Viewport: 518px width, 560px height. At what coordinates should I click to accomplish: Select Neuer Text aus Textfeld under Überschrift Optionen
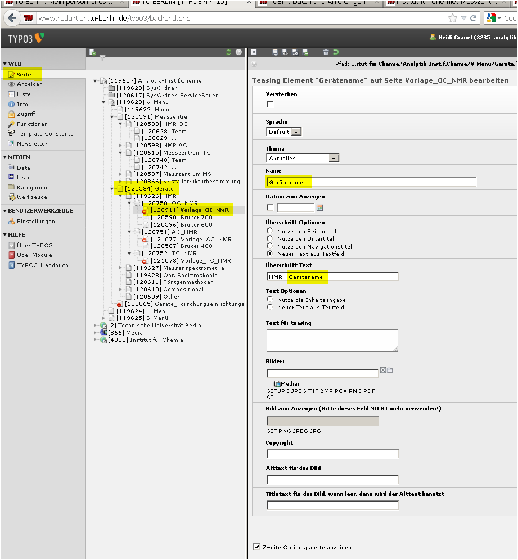point(270,253)
